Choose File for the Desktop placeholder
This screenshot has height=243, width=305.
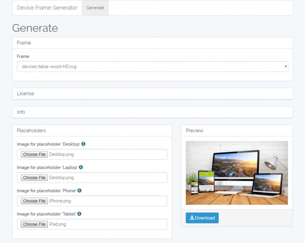point(34,154)
